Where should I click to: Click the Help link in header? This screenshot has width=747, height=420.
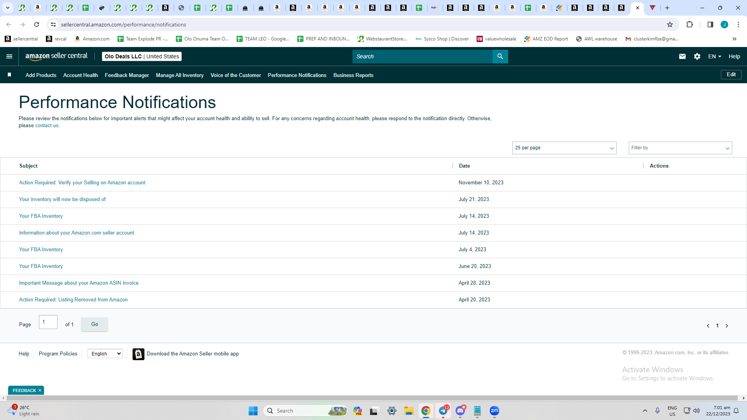click(734, 56)
